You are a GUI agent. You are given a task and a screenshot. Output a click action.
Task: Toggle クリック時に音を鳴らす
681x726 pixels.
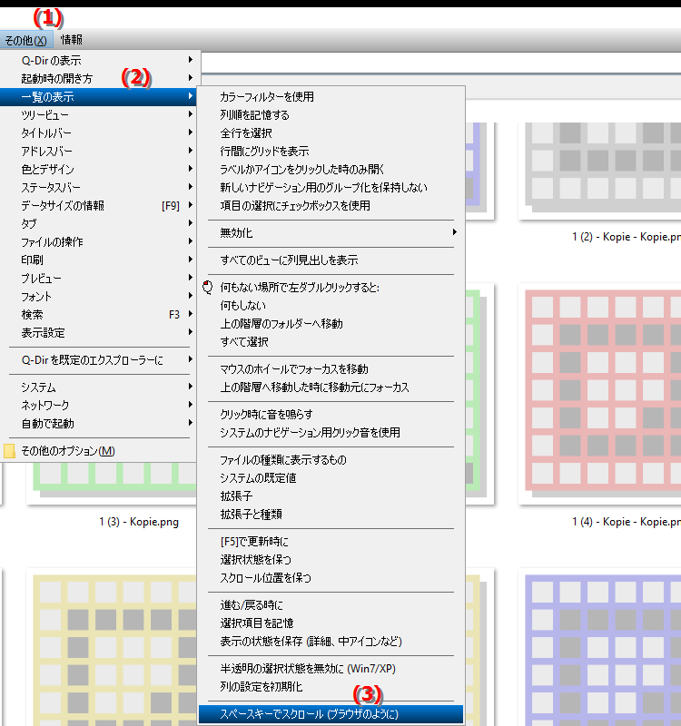331,415
